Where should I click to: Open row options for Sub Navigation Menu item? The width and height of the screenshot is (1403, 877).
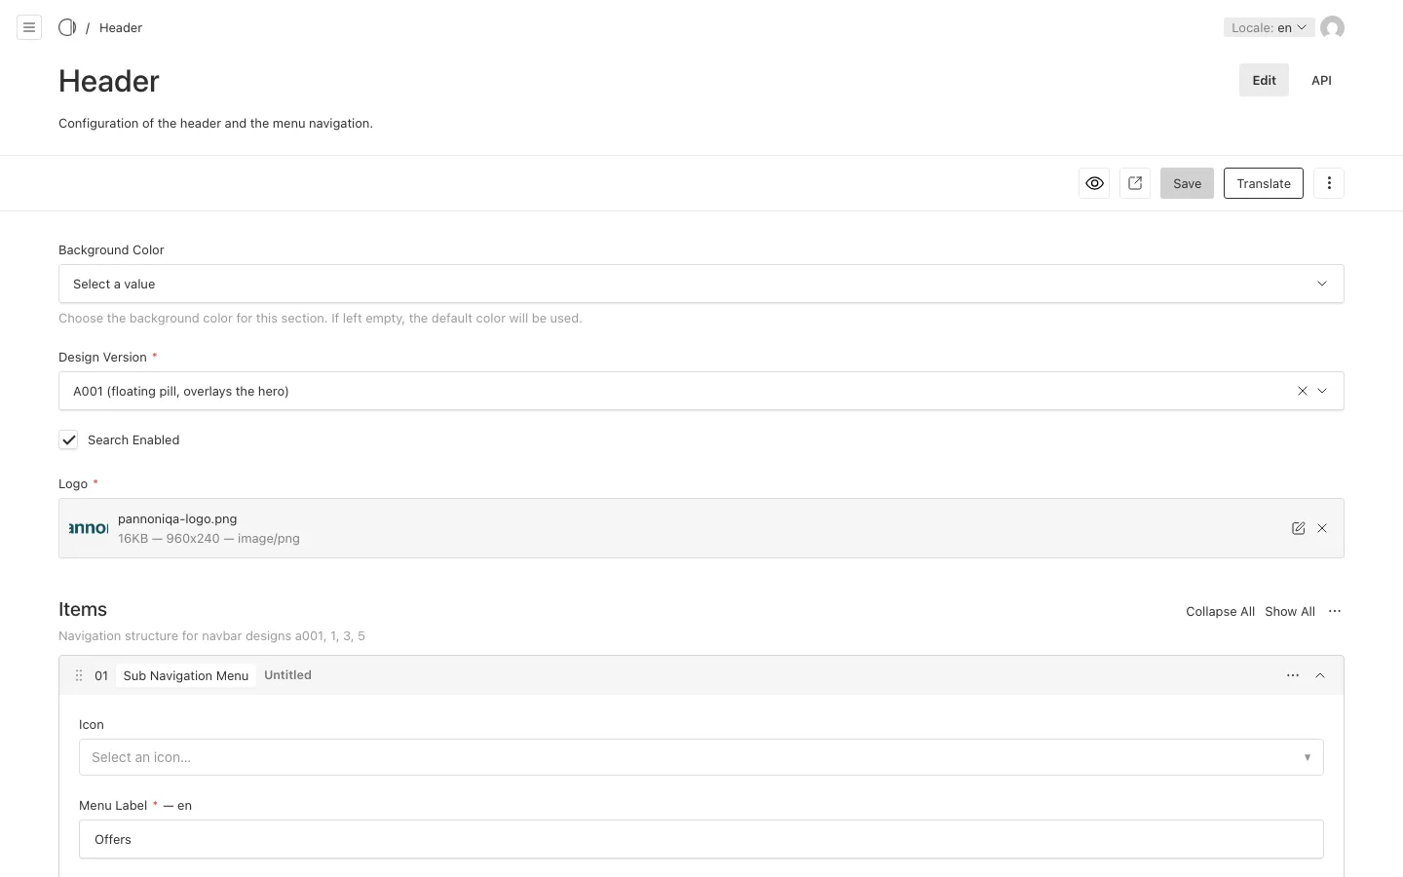[1293, 675]
